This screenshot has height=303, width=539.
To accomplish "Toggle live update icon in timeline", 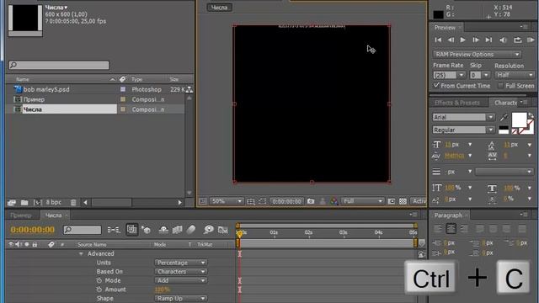I will 131,230.
